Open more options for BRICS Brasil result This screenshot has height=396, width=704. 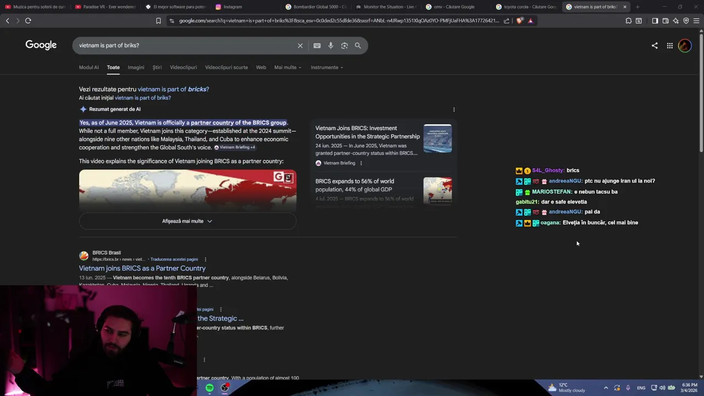point(205,260)
